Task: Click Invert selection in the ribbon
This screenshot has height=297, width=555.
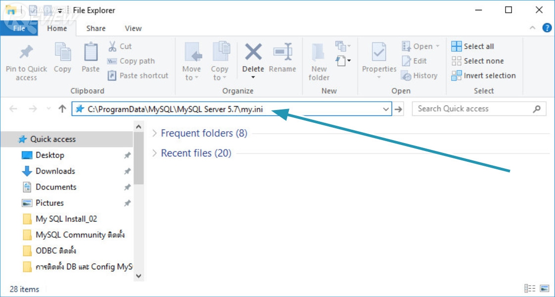Action: (x=483, y=75)
